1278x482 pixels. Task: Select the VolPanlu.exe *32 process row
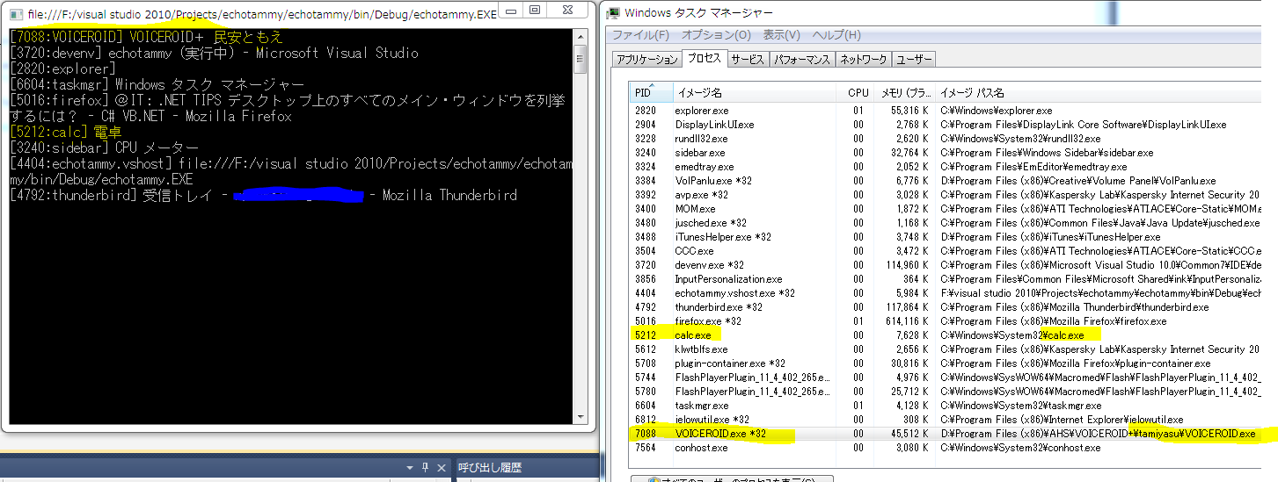click(953, 181)
